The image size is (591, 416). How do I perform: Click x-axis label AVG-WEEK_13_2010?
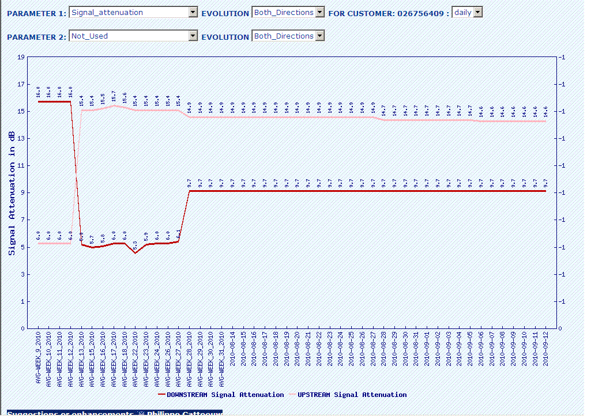81,359
